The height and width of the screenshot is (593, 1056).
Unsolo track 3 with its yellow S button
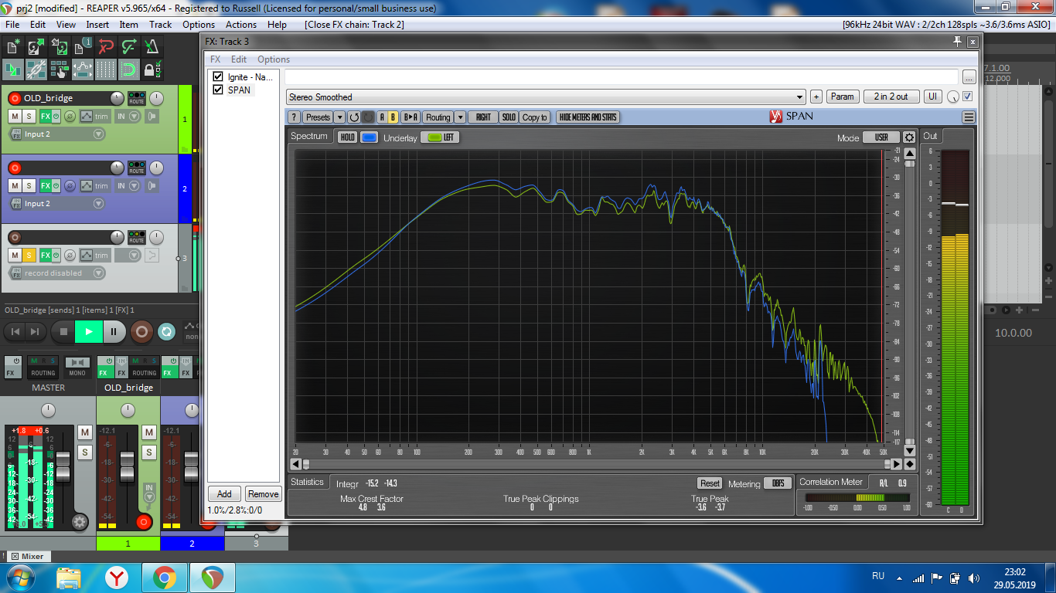[x=29, y=256]
